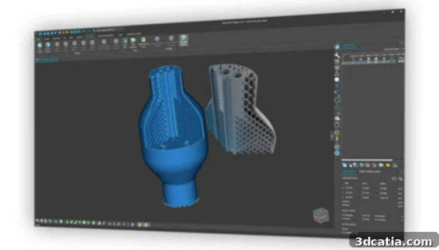
Task: Select the blue document tab above the viewport
Action: [46, 59]
